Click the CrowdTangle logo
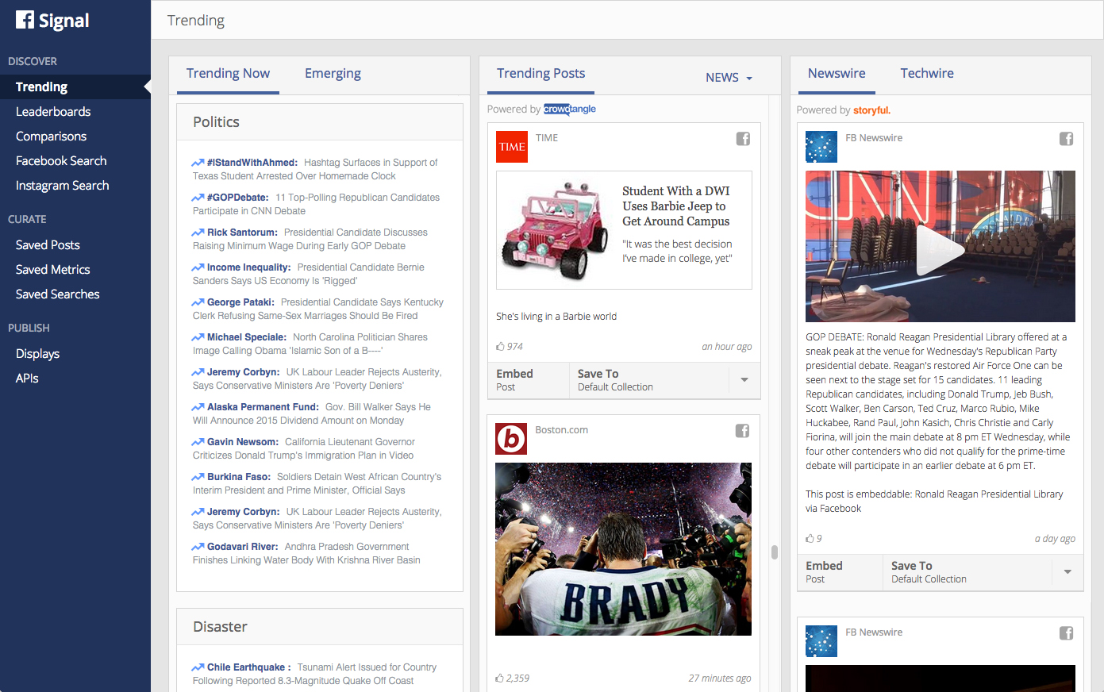This screenshot has height=692, width=1104. pyautogui.click(x=569, y=109)
